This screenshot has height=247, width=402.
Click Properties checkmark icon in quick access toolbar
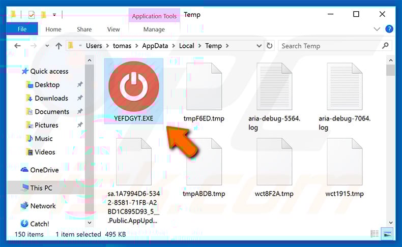coord(32,15)
